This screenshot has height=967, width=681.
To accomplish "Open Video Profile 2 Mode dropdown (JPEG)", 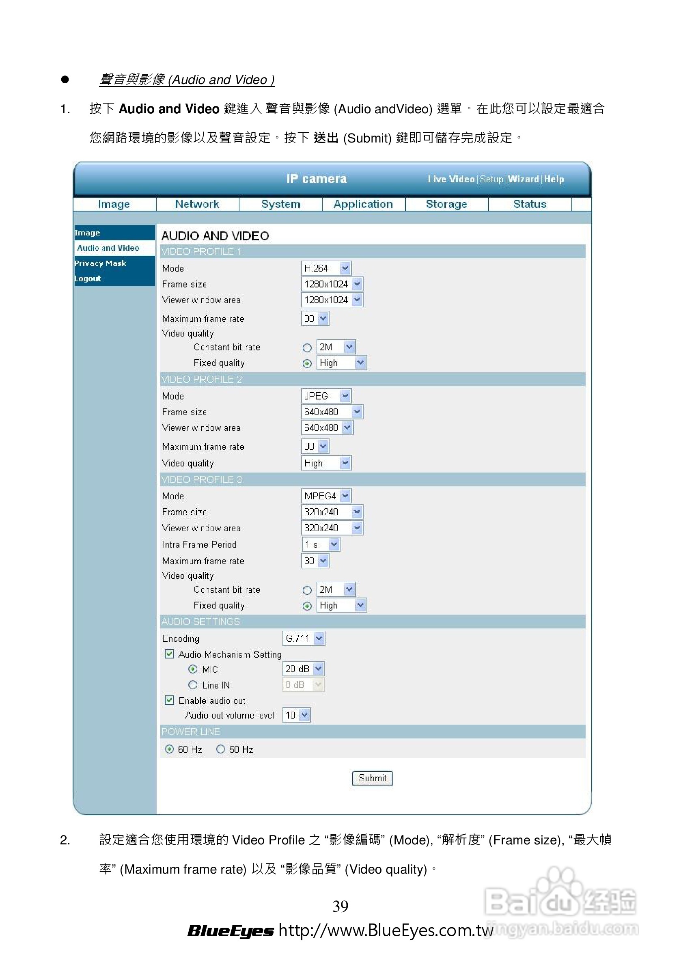I will coord(326,396).
